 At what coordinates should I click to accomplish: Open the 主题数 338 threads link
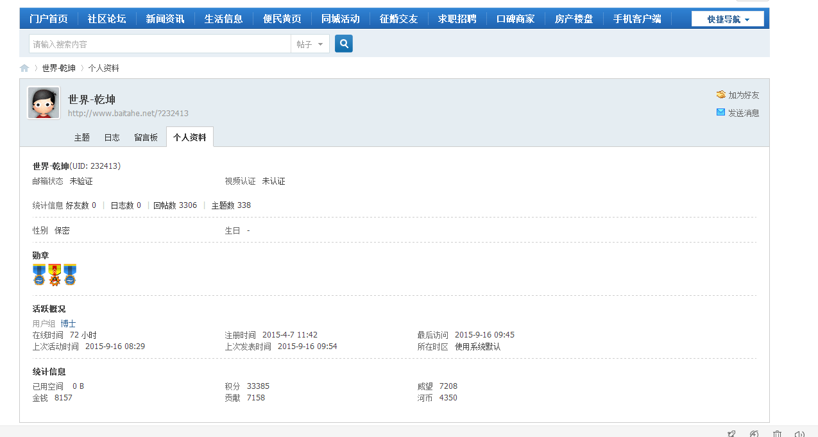click(x=231, y=205)
